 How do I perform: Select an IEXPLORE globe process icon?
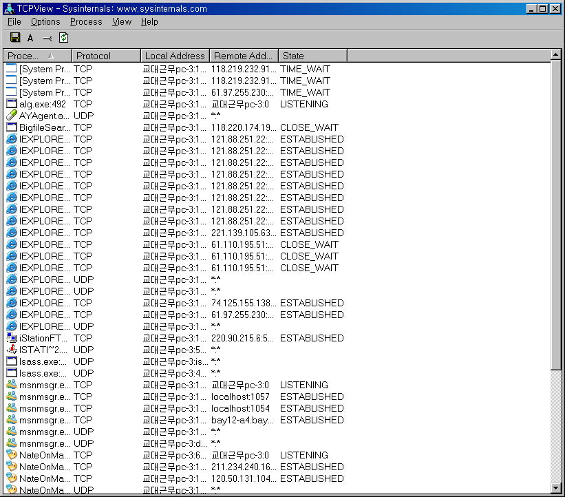(11, 139)
